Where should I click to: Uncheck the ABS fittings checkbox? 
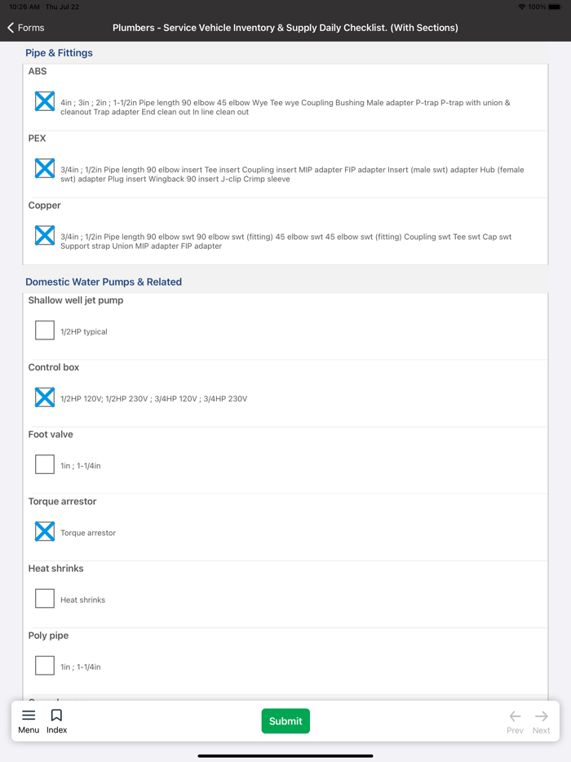(x=44, y=100)
